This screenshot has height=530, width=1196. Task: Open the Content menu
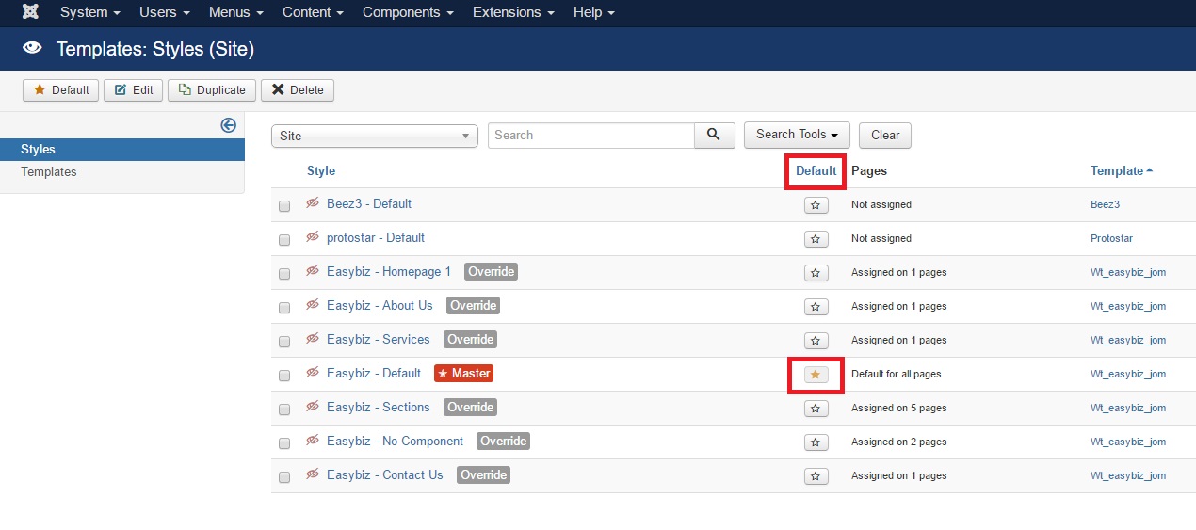313,12
